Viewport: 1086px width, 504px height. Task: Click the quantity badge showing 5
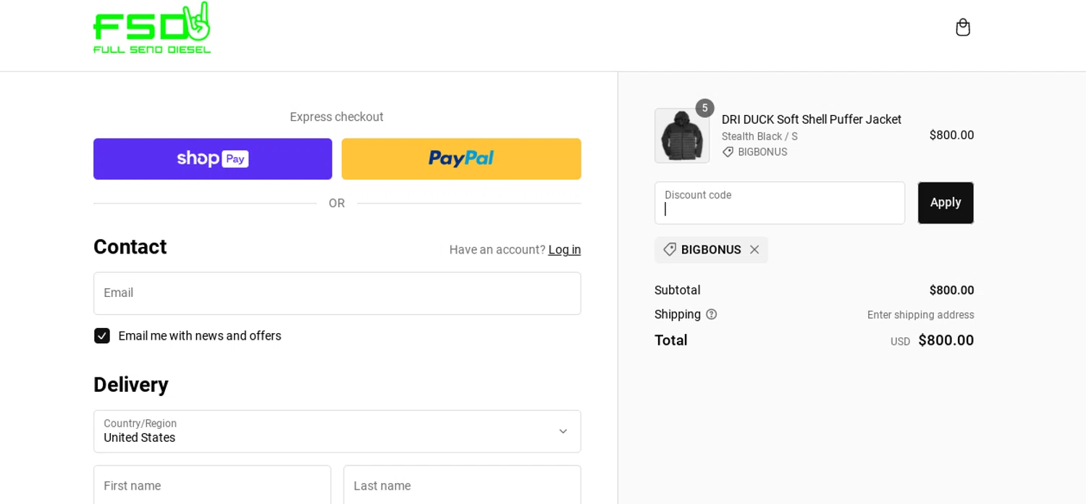(x=704, y=108)
